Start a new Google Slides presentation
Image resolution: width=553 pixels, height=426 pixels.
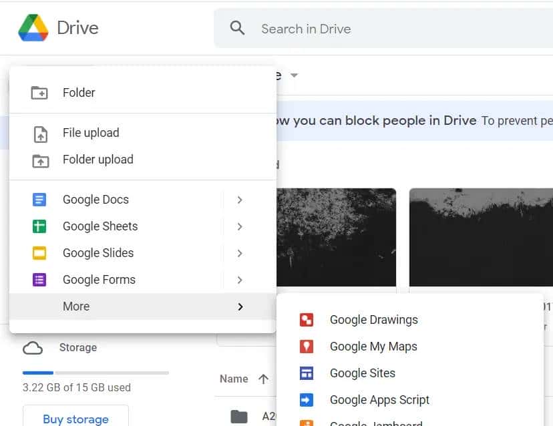[x=98, y=252]
